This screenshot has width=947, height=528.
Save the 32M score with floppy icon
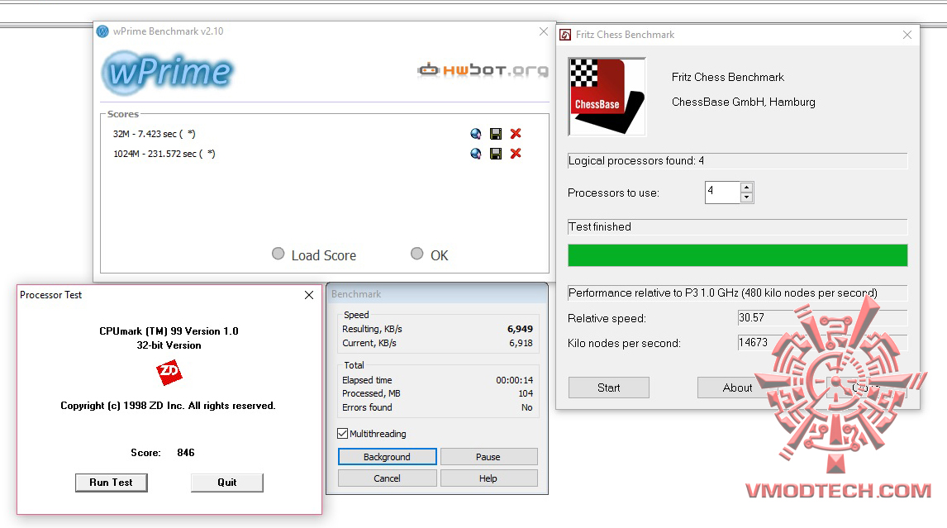click(496, 134)
